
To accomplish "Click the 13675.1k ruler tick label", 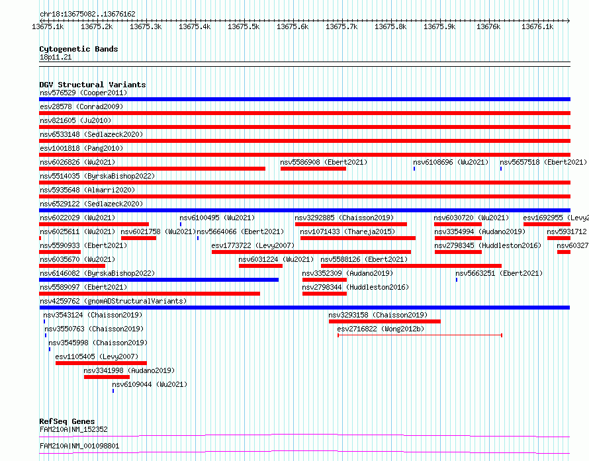I will click(48, 26).
